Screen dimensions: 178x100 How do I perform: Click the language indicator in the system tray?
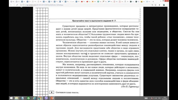pos(159,98)
